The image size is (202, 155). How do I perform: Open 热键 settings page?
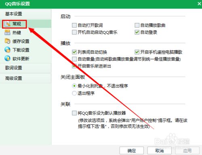(25, 33)
